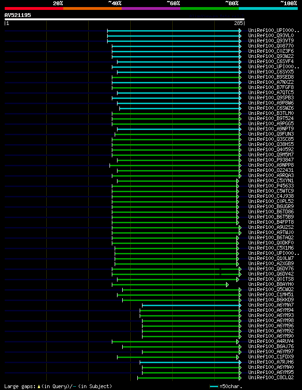
Task: Open the UniRef100_Q38HS5 entry
Action: [x=271, y=144]
